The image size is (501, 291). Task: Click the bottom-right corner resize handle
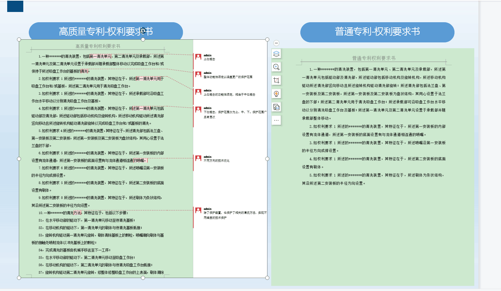(267, 278)
